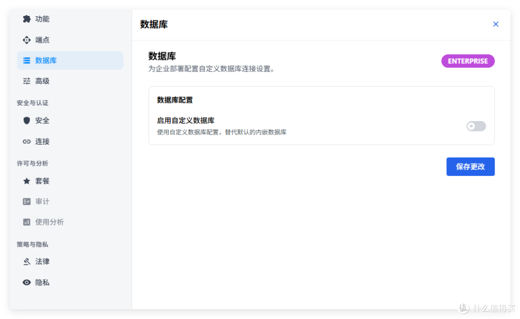Viewport: 520px width, 319px height.
Task: Click the hint text 使用自定义数据库配置，替代默认的内嵌数据库
Action: 221,132
